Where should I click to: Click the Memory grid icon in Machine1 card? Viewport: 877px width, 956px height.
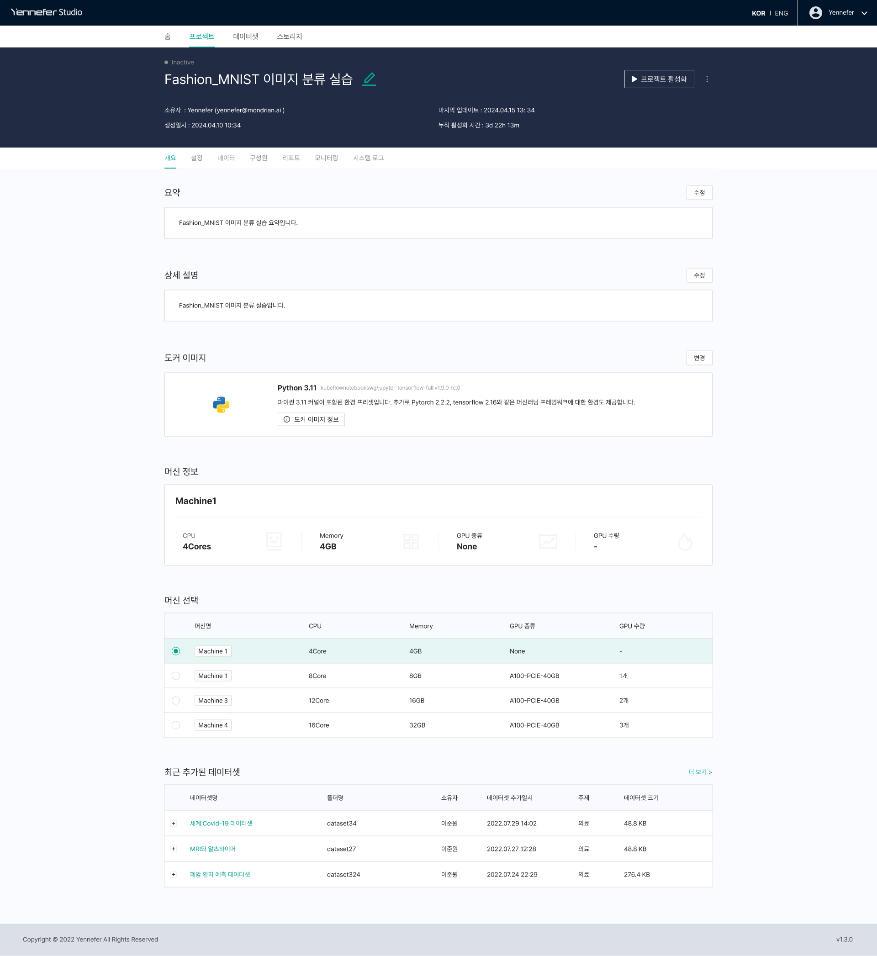(x=411, y=541)
